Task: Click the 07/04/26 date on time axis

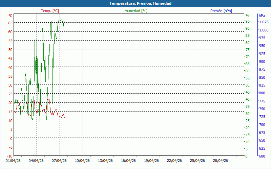Action: click(59, 161)
